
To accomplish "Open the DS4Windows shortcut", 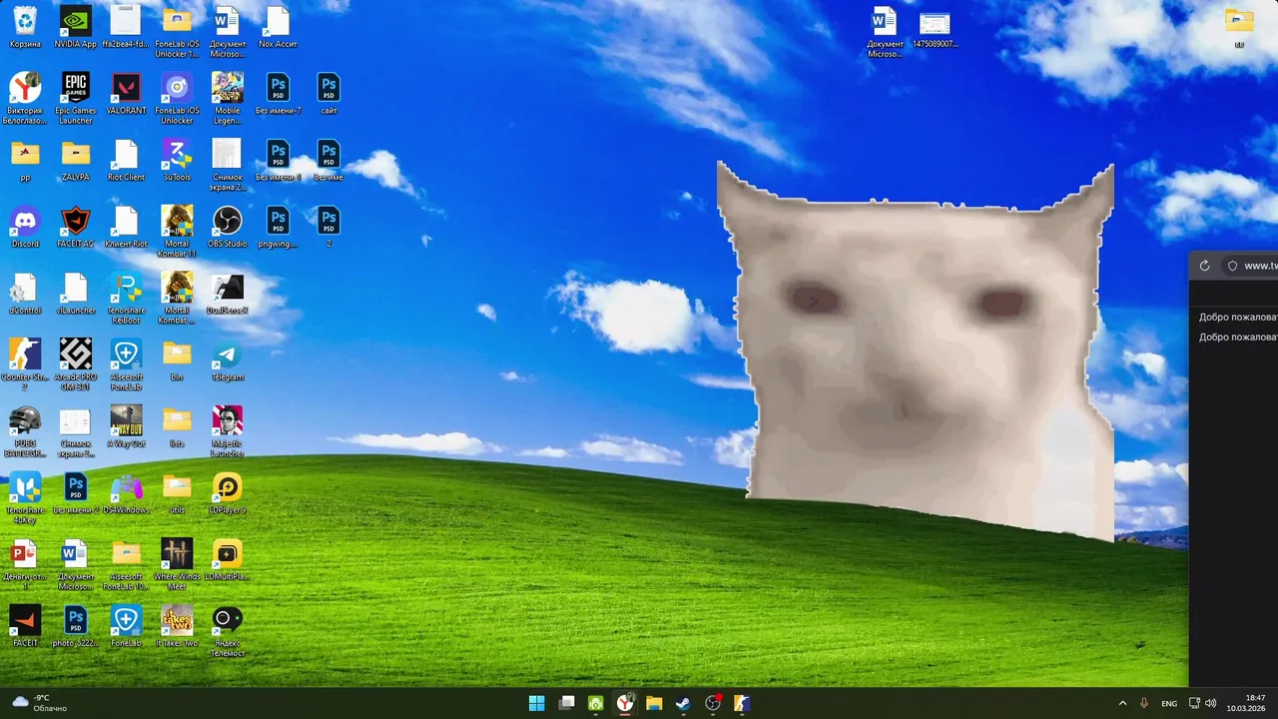I will [126, 493].
